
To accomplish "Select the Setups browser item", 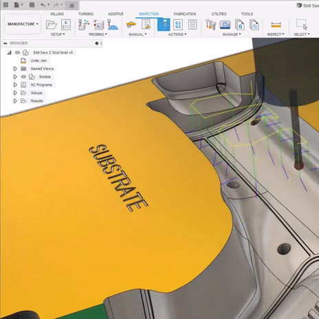I will point(36,93).
